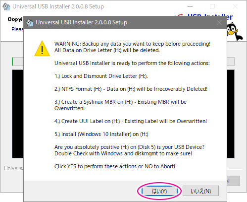
Task: Click the background window's title bar text
Action: [58, 6]
